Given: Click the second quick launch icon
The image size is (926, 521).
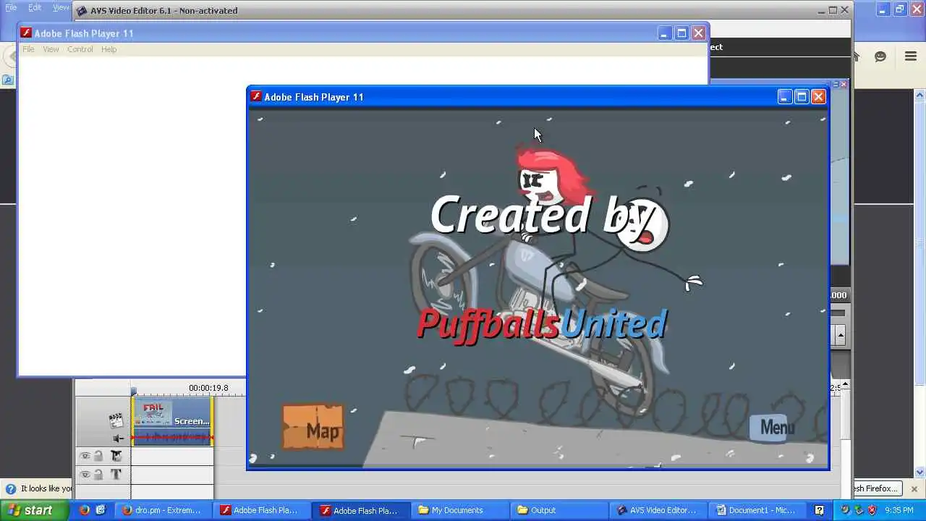Looking at the screenshot, I should pos(101,510).
